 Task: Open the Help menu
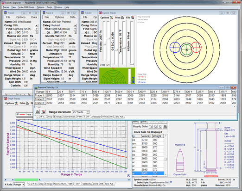67,7
